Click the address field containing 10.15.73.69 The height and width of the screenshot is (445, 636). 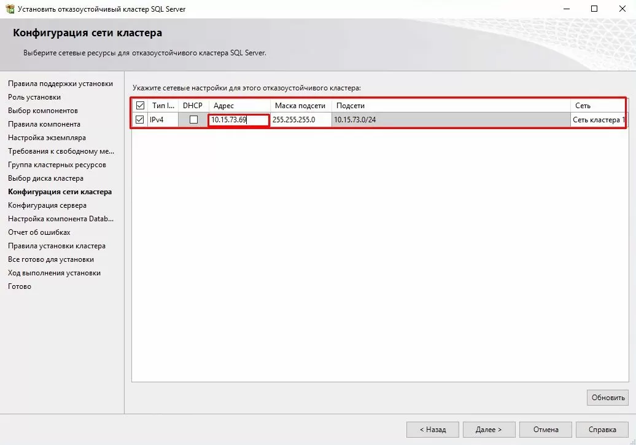click(x=238, y=120)
